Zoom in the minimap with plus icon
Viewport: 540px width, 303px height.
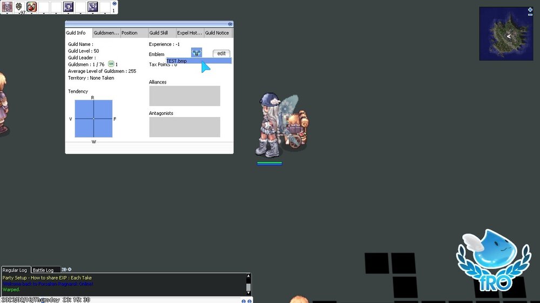(530, 10)
